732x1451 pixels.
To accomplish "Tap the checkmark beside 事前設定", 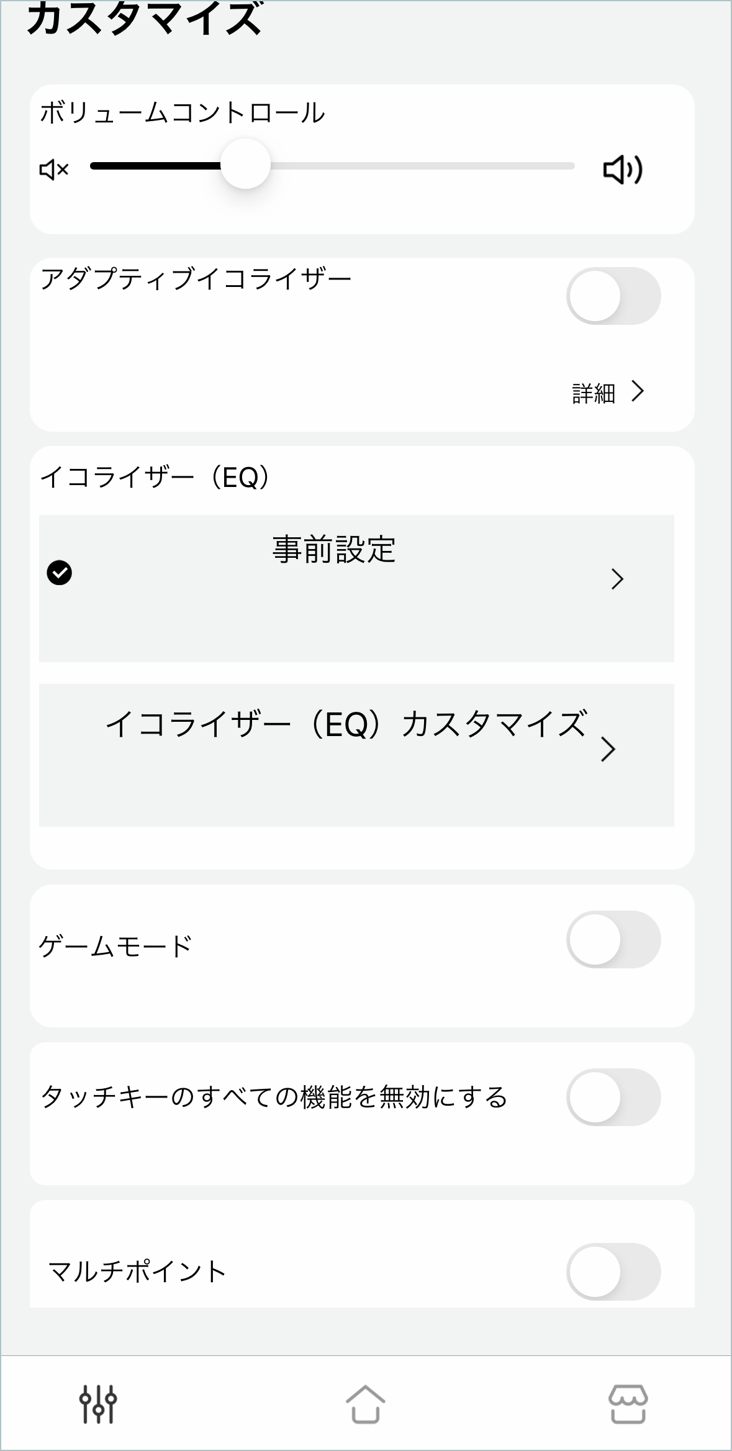I will pyautogui.click(x=60, y=573).
